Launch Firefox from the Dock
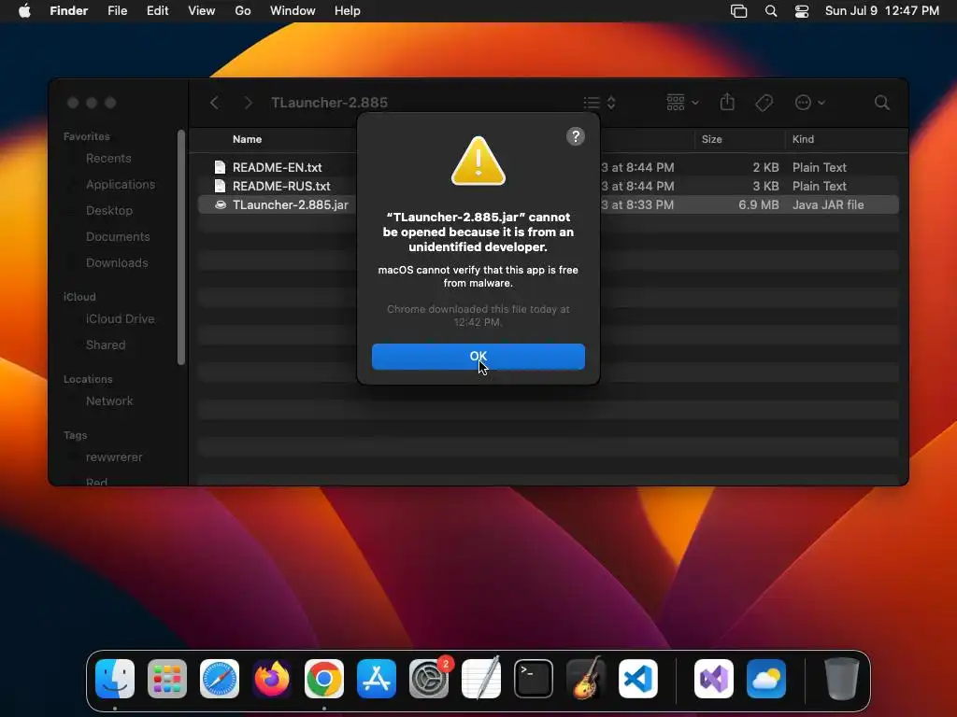Screen dimensions: 957x717 (x=272, y=679)
